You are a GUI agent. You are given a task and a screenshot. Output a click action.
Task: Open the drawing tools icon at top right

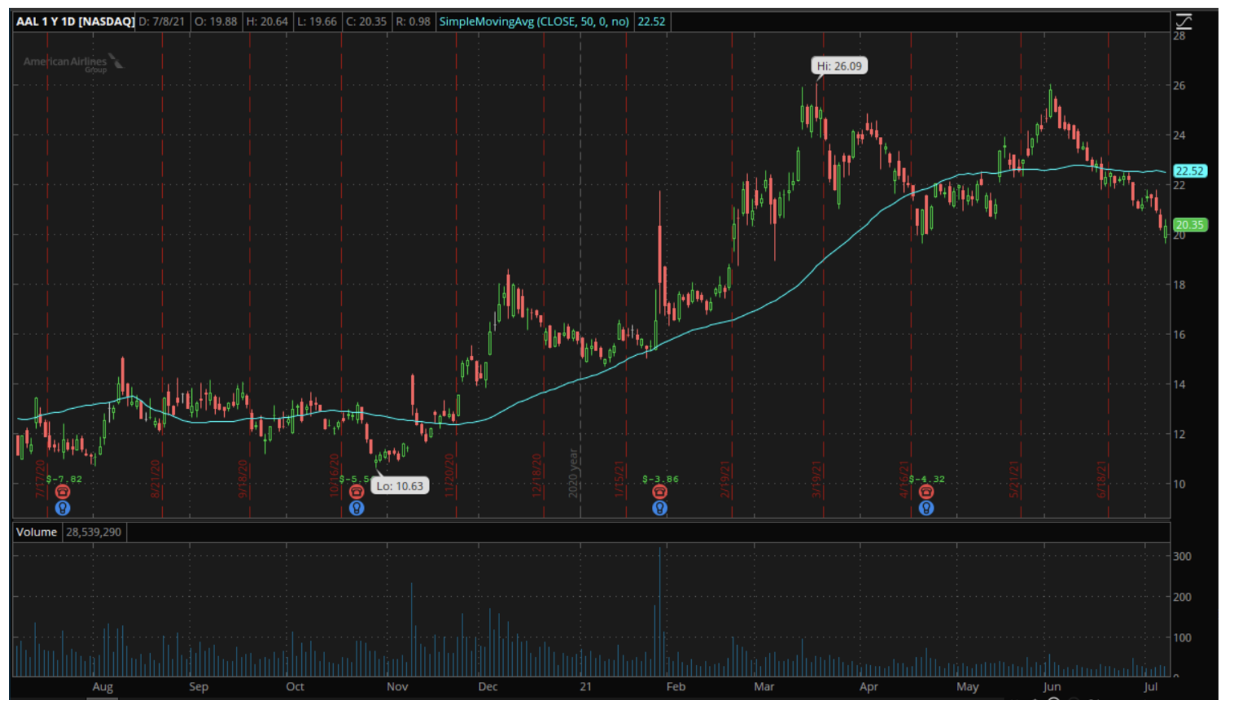1183,22
